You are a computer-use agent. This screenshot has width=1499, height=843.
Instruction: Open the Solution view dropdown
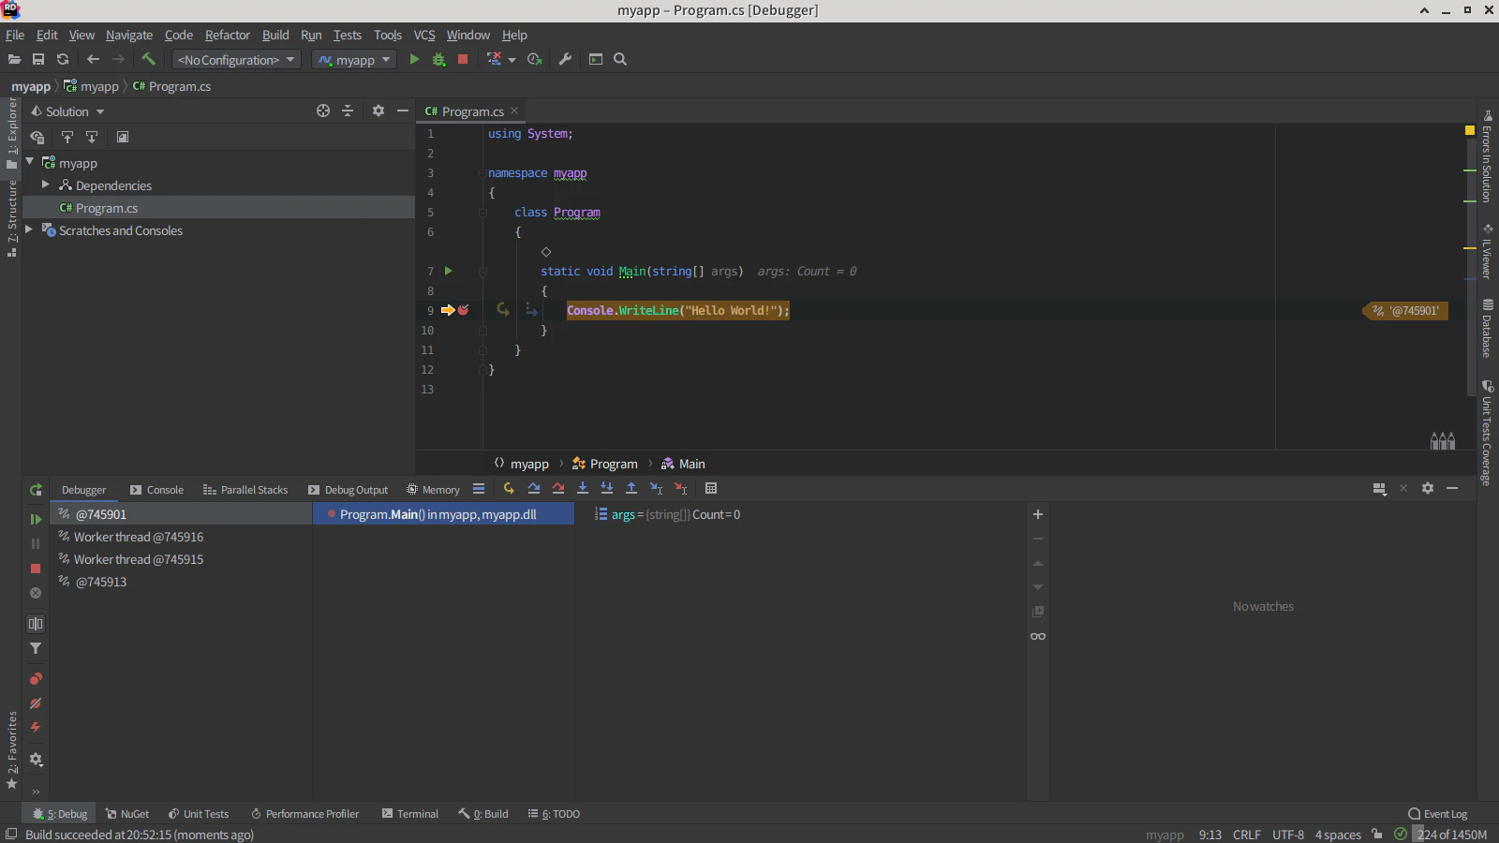tap(67, 111)
